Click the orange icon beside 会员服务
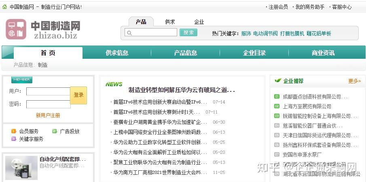The width and height of the screenshot is (366, 182). pyautogui.click(x=14, y=131)
